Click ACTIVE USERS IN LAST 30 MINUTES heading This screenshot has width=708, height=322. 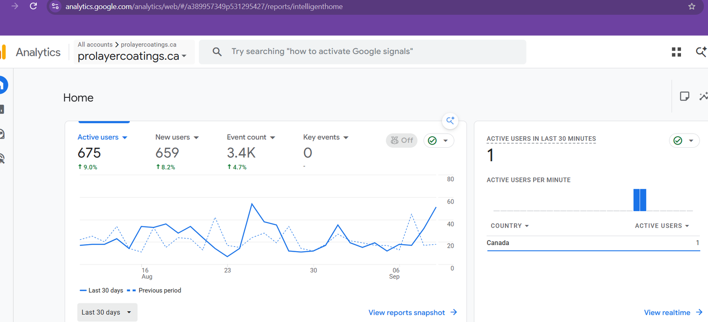[x=541, y=139]
